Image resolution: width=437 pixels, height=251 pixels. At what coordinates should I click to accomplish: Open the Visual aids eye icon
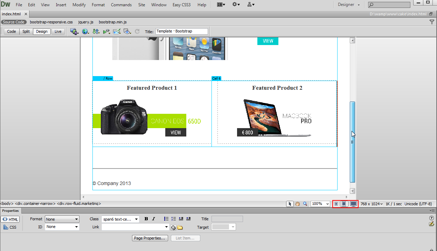point(127,31)
